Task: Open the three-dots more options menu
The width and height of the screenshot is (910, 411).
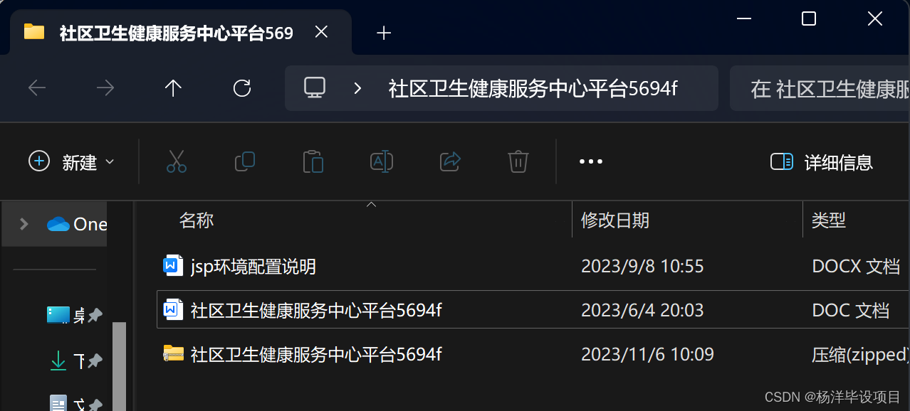Action: [591, 161]
